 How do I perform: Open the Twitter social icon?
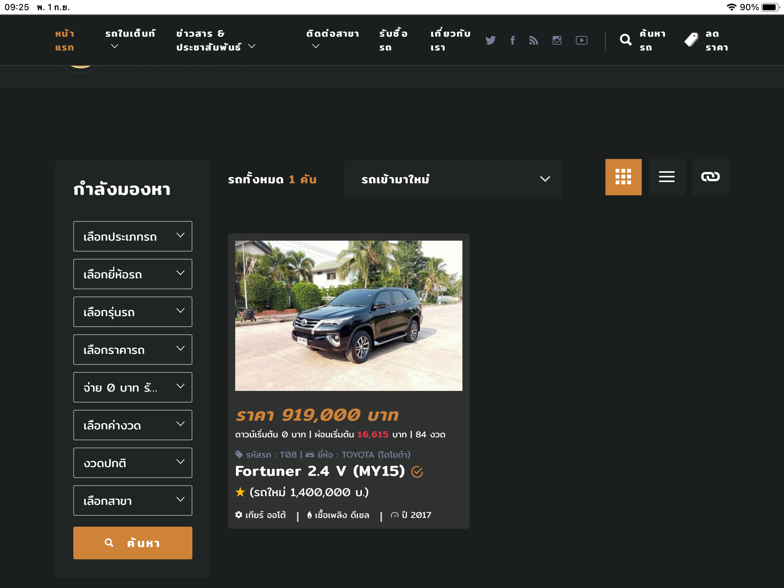(490, 40)
